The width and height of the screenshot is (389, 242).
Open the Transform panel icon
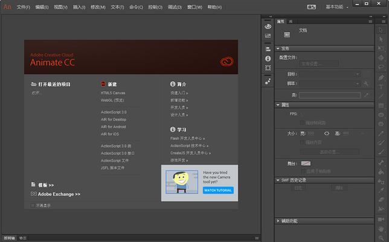click(x=268, y=68)
